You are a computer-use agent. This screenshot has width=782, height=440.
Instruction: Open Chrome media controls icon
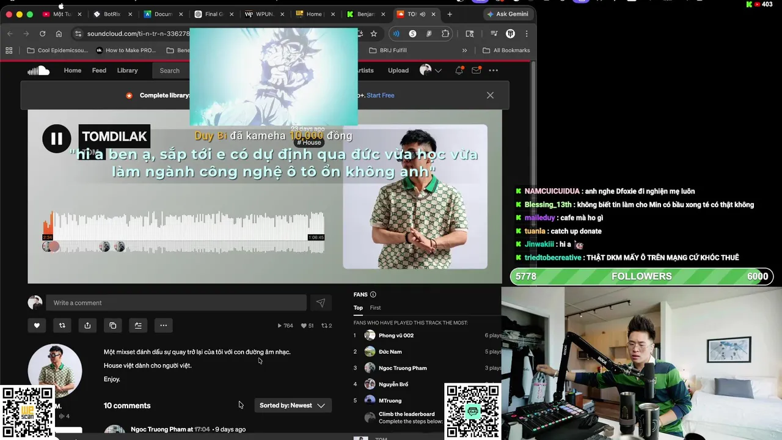coord(495,34)
